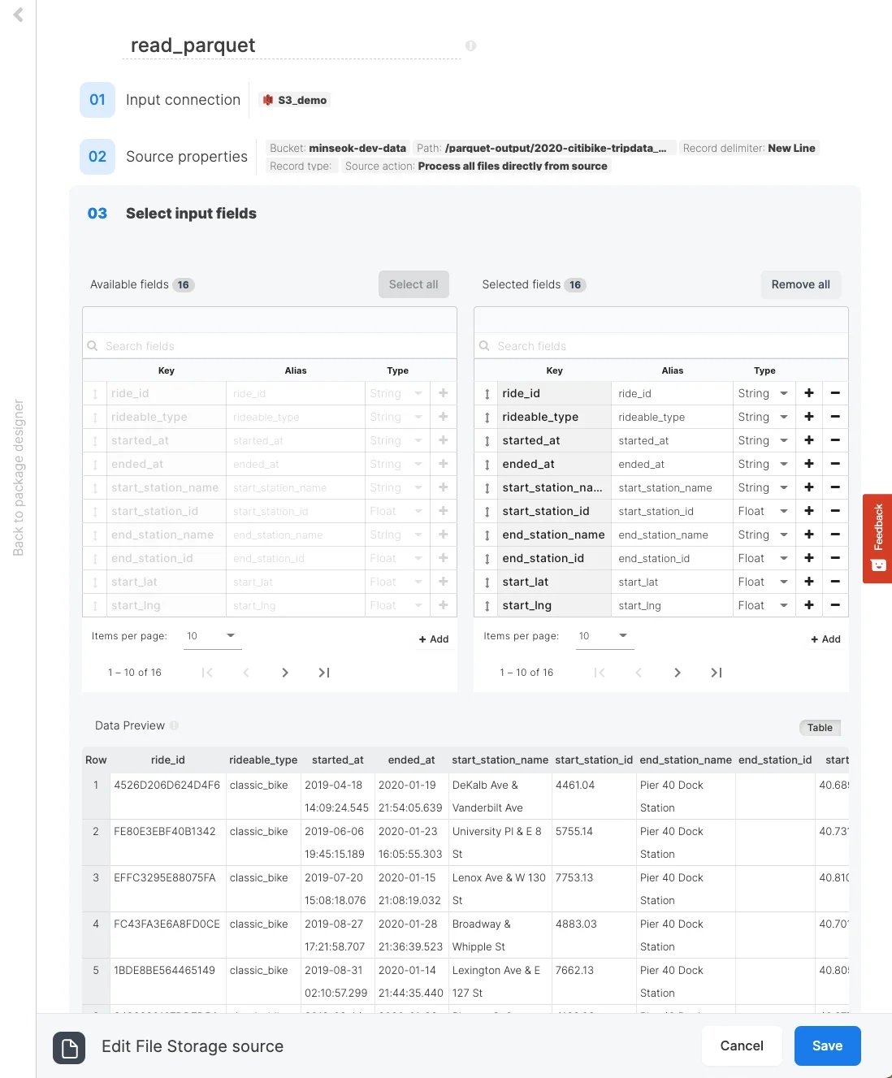Open type dropdown for selected rideable_type
The width and height of the screenshot is (892, 1078).
click(x=764, y=417)
